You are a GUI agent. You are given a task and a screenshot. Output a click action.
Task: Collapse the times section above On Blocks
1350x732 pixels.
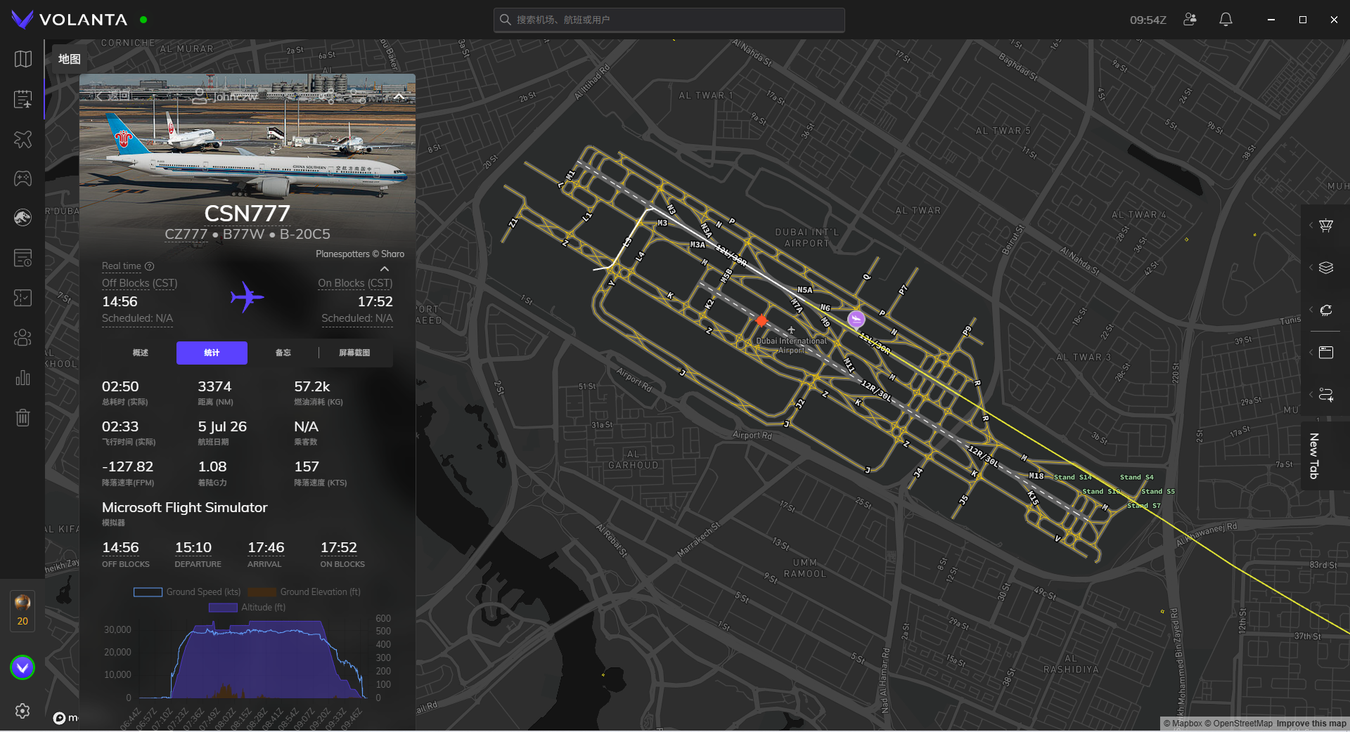(385, 269)
